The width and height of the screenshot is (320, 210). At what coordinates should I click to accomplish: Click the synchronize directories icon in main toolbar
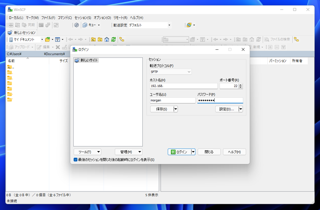point(18,25)
